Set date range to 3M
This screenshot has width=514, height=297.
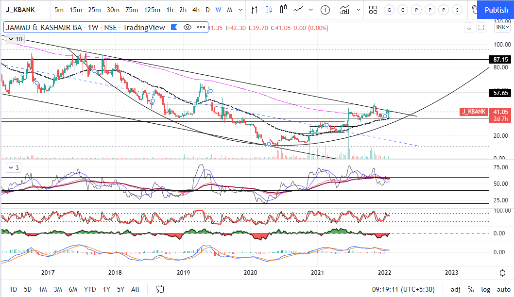point(58,289)
